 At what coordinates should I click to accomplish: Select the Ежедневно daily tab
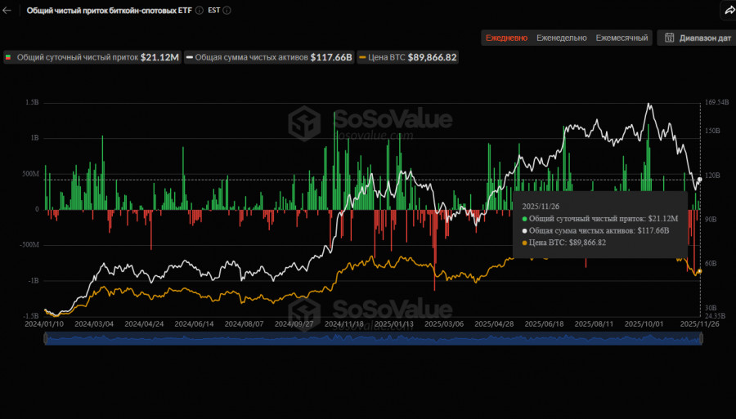(507, 38)
